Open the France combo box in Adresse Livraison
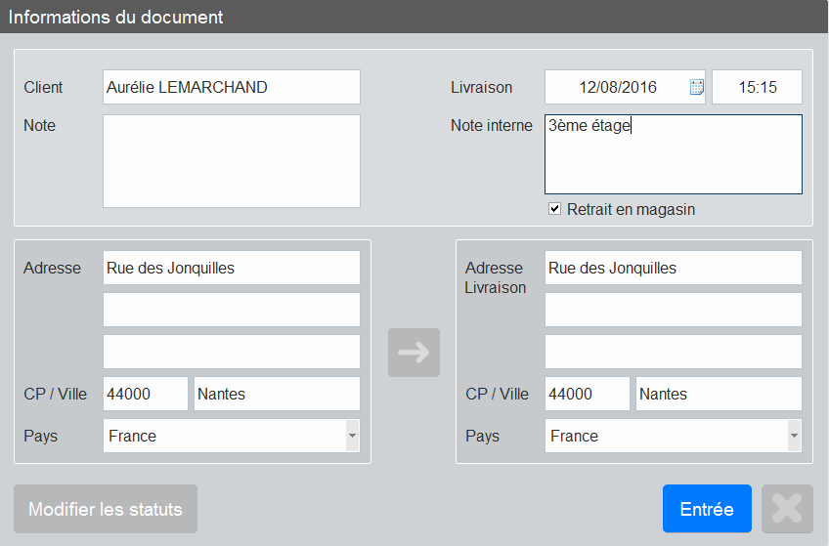The image size is (829, 546). (673, 436)
